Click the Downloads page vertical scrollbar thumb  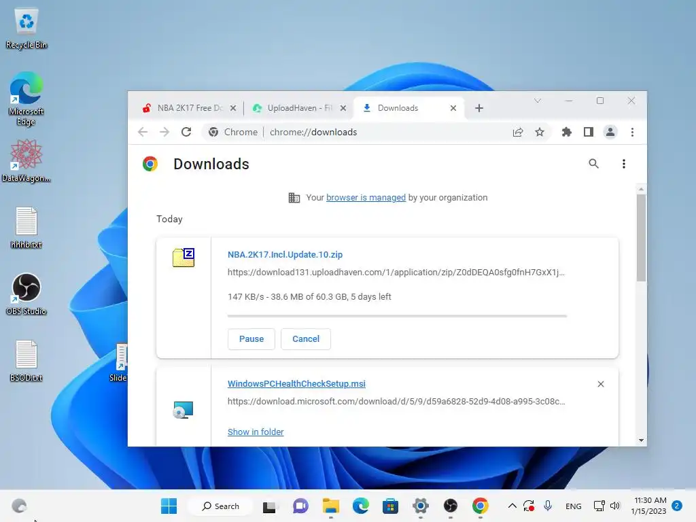(x=642, y=238)
